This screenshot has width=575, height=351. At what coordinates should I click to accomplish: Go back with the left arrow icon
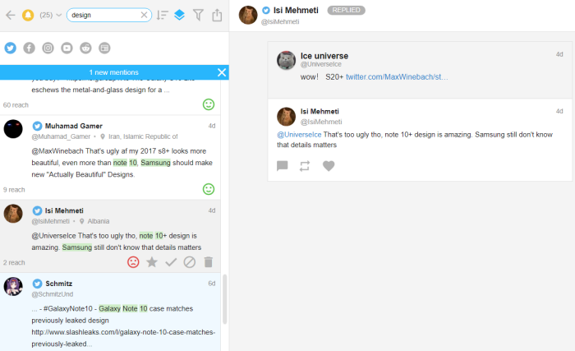(x=11, y=15)
